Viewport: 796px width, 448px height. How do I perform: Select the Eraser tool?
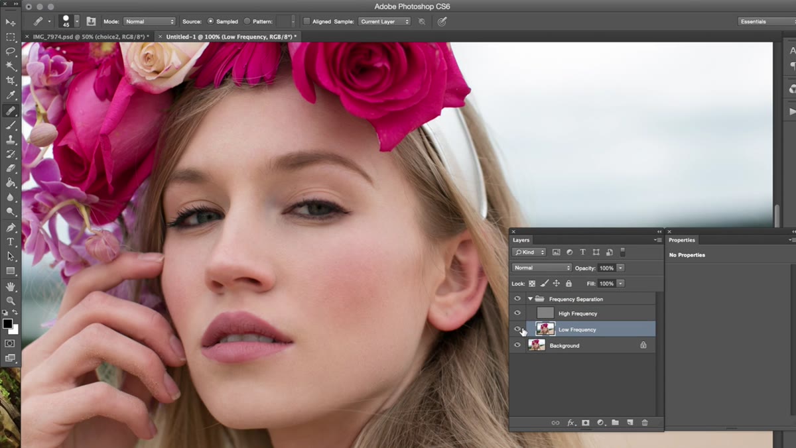coord(11,169)
